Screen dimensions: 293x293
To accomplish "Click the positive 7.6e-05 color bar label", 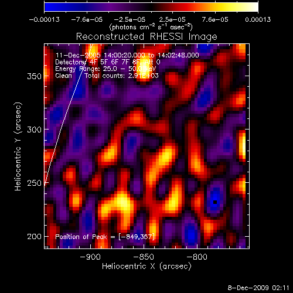I will pos(215,19).
